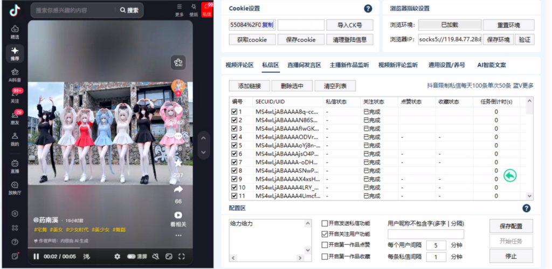This screenshot has width=552, height=269.
Task: Uncheck row 1 checkbox in list
Action: coord(234,112)
